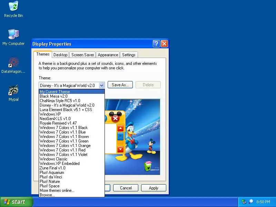The image size is (276, 207).
Task: Close the Display Properties dialog
Action: pyautogui.click(x=165, y=44)
